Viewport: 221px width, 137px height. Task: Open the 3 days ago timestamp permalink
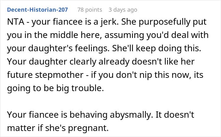[x=123, y=10]
